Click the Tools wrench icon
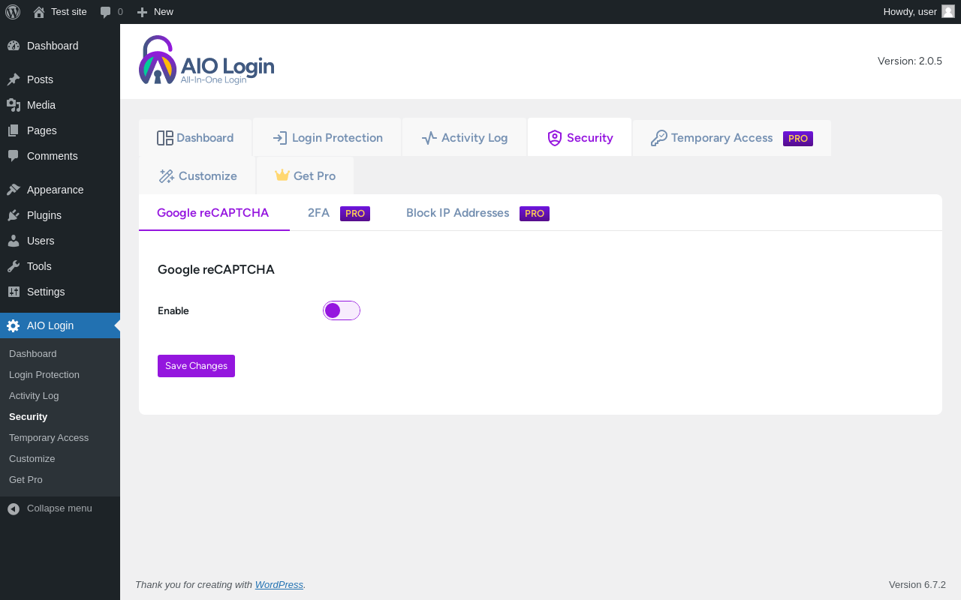Screen dimensions: 961x600 [x=14, y=266]
